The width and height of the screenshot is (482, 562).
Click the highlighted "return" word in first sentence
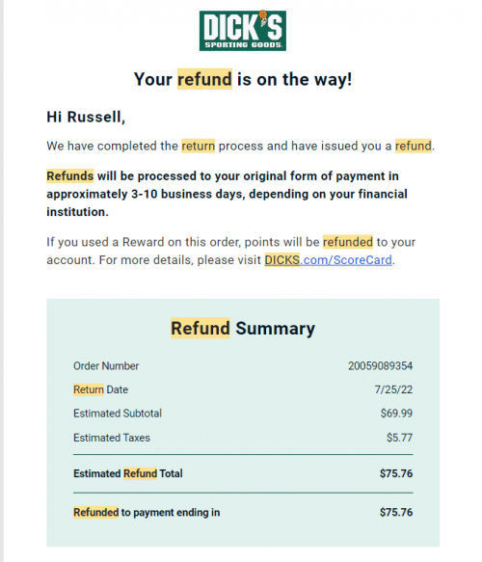tap(199, 146)
